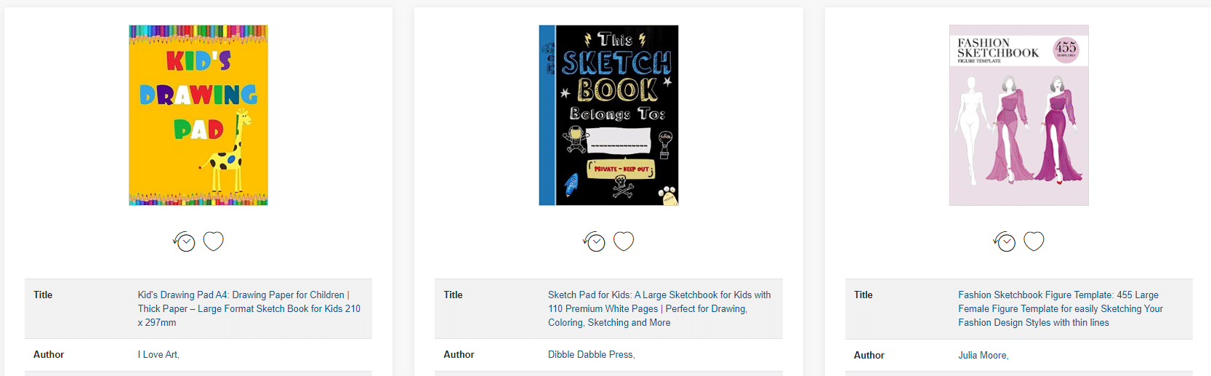Click the Author label beside I Love Art
Viewport: 1211px width, 376px height.
(x=49, y=354)
